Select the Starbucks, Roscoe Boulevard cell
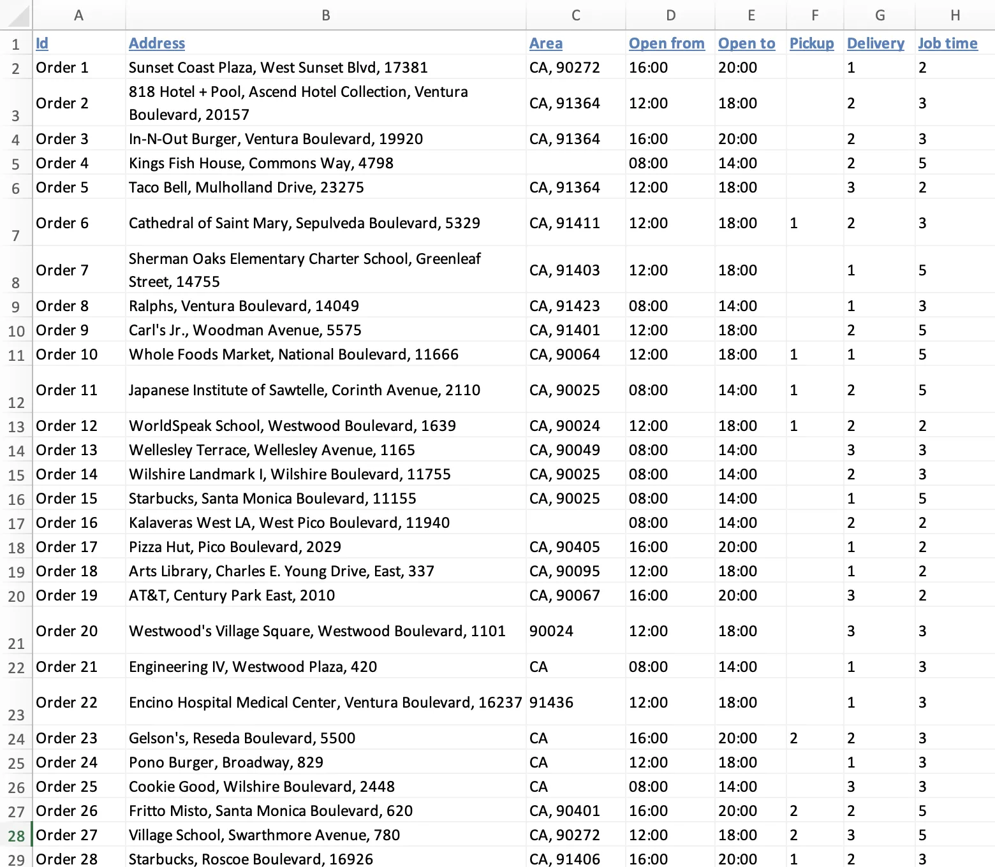The width and height of the screenshot is (995, 867). point(325,858)
